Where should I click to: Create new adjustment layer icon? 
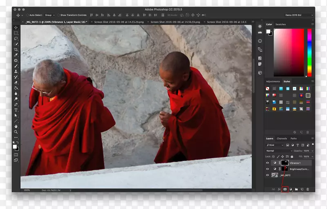[291, 189]
